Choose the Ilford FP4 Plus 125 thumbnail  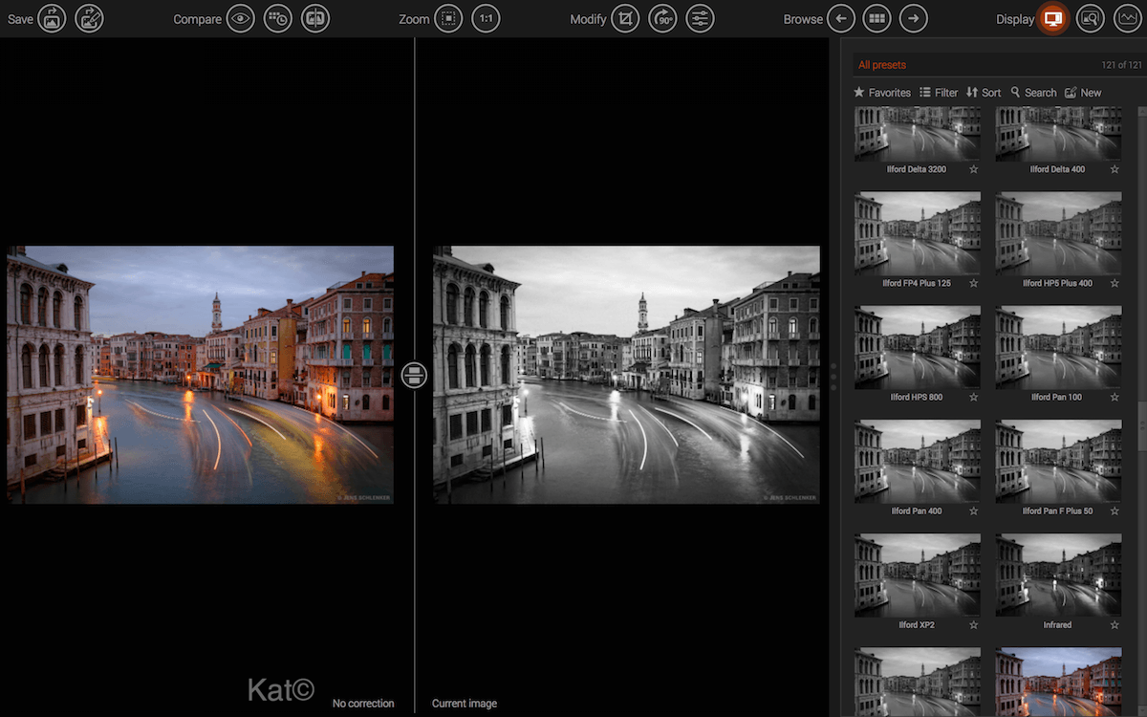[918, 233]
